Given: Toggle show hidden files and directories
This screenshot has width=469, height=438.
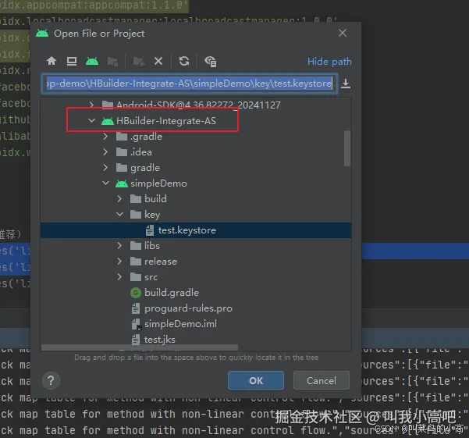Looking at the screenshot, I should point(210,62).
